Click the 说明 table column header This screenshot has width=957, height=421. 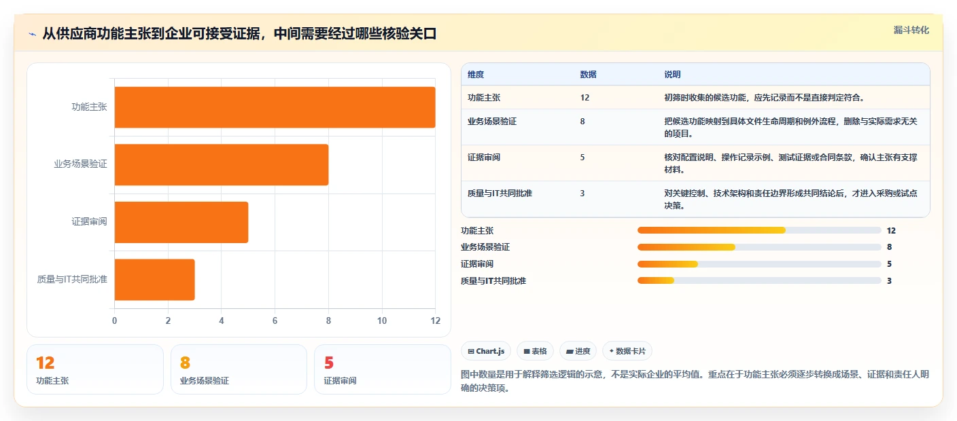[x=672, y=75]
